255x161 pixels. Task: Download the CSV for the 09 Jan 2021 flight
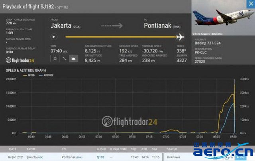tap(229, 157)
